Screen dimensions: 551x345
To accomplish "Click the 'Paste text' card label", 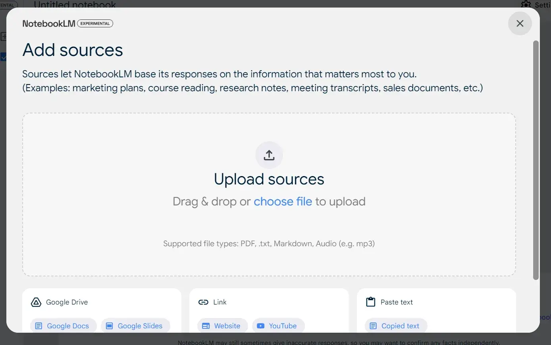I will (397, 302).
